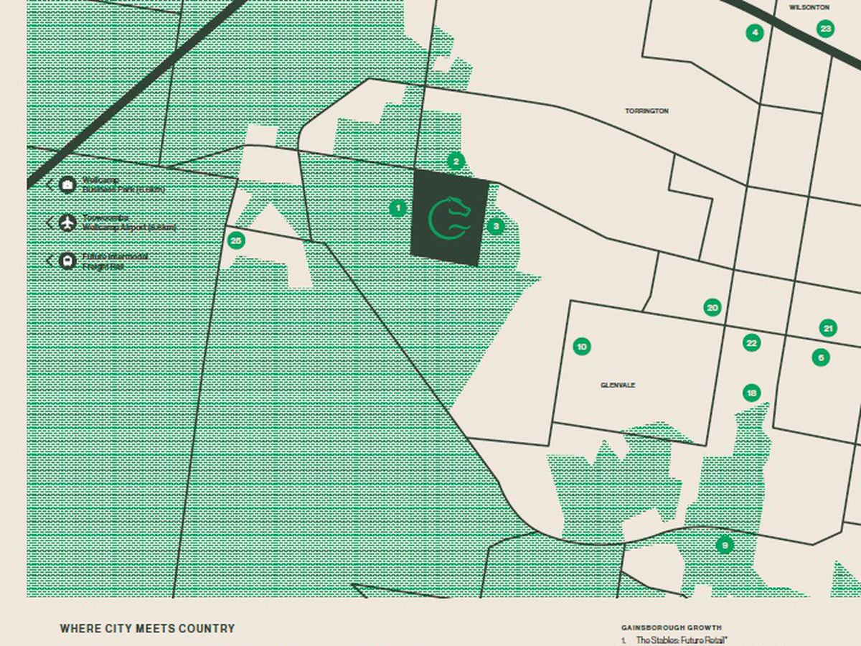
Task: Select the train Freight Rail icon
Action: tap(67, 261)
